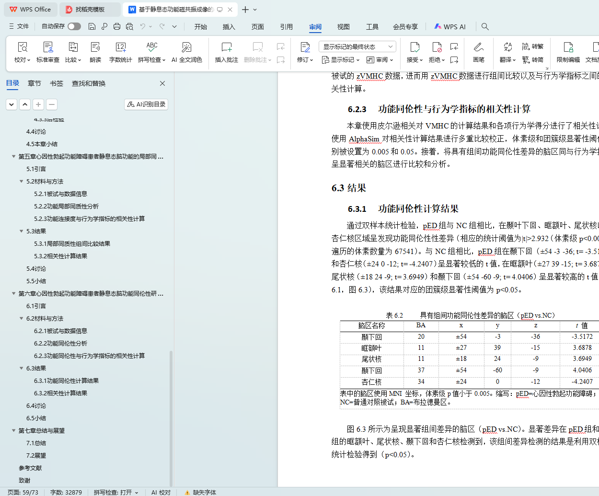The image size is (599, 496).
Task: Convert text with 转简 button
Action: point(533,60)
